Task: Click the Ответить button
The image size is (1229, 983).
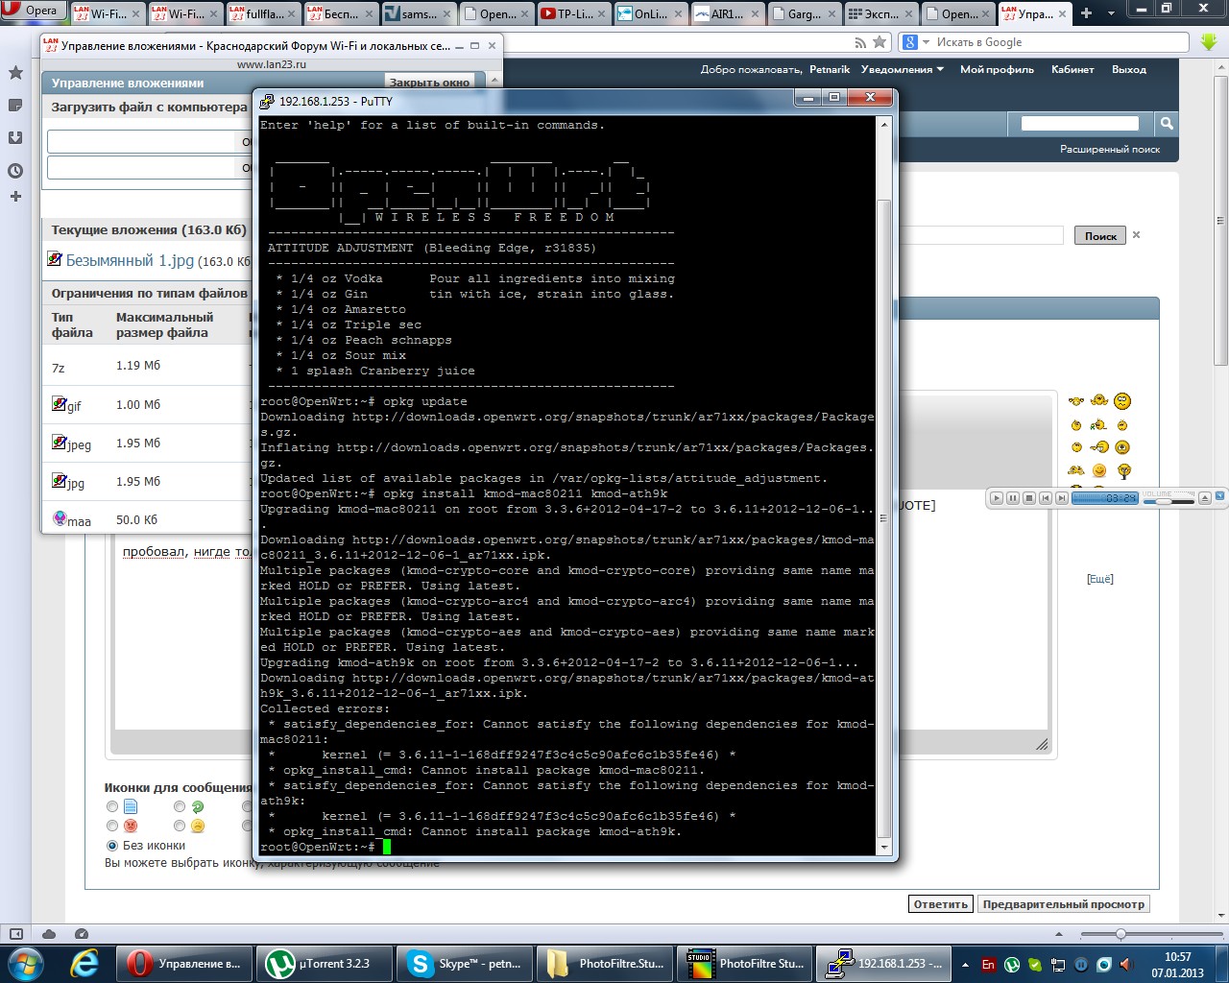Action: point(940,904)
